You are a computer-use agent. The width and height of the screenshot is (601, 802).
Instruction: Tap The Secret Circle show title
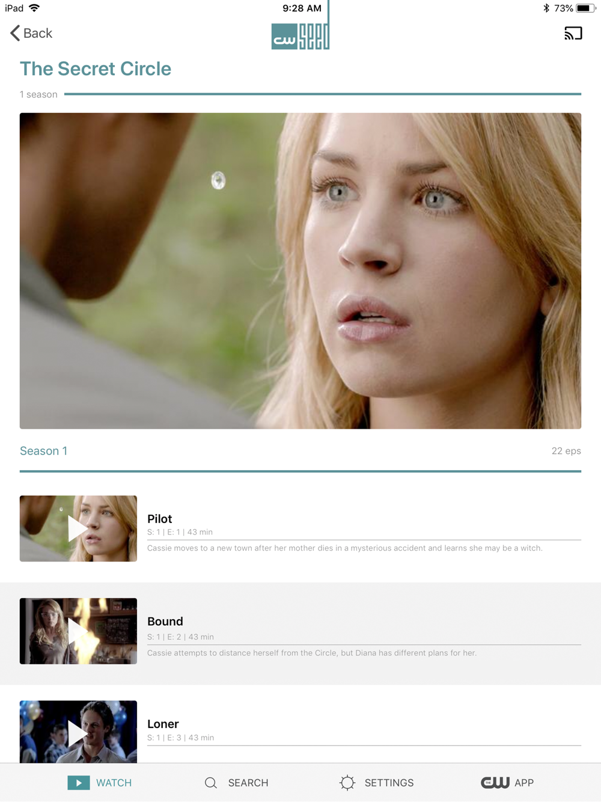point(96,69)
